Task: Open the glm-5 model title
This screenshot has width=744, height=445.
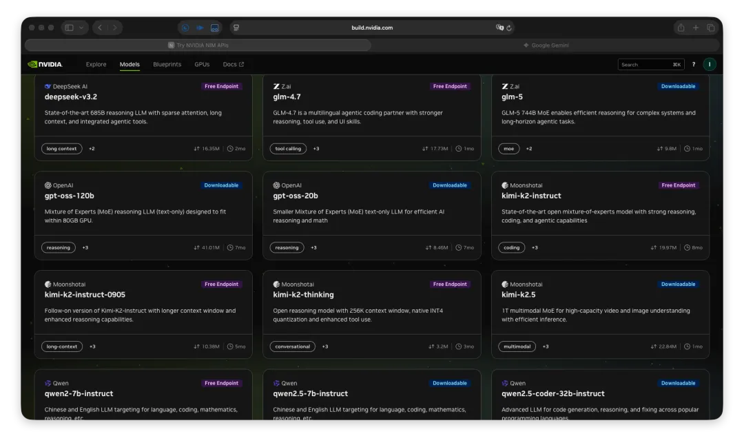Action: coord(512,96)
